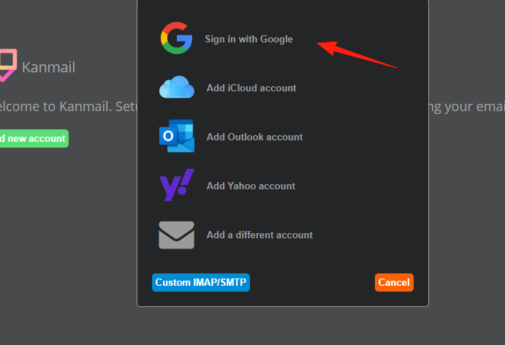Click the iCloud cloud icon
The height and width of the screenshot is (345, 505).
(x=177, y=87)
